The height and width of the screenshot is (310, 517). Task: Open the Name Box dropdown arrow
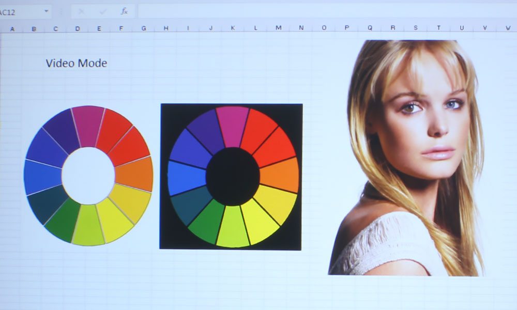46,11
